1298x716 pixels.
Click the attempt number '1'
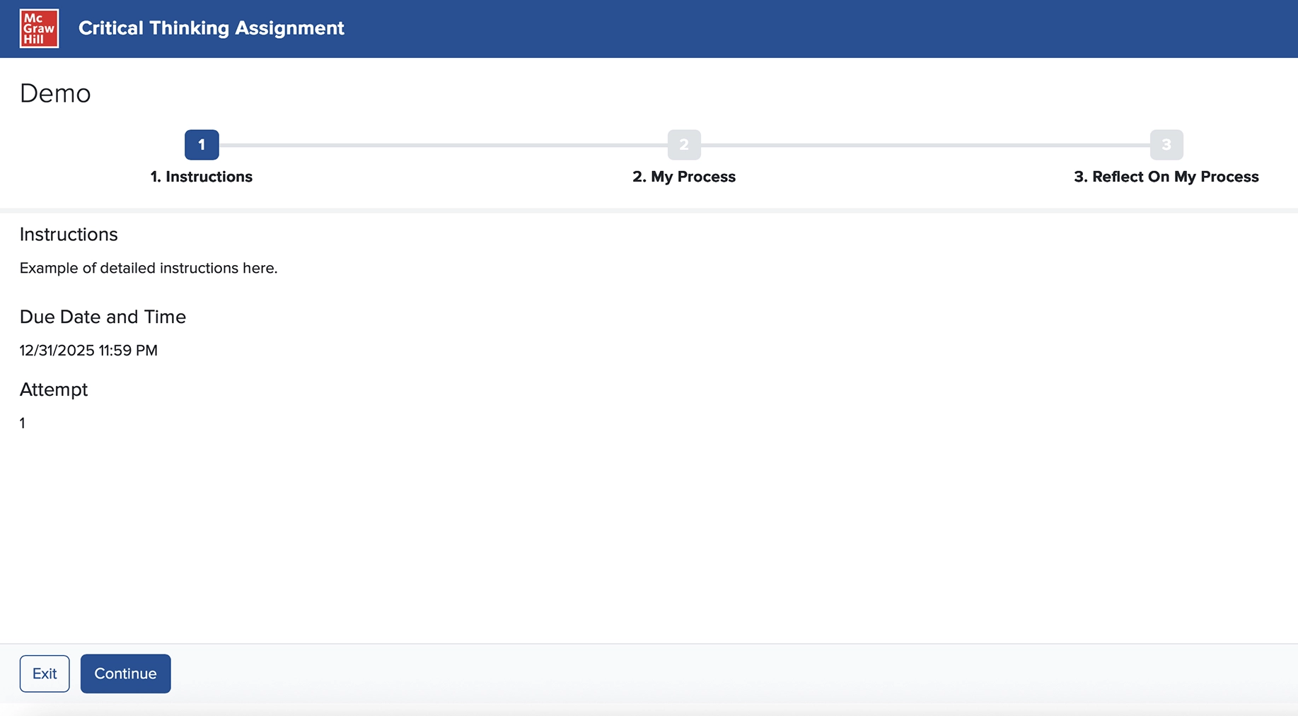coord(22,423)
